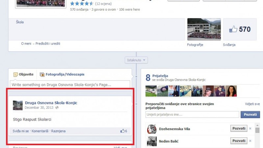The width and height of the screenshot is (263, 148).
Task: Click the 3 govore o ovom text
Action: (x=104, y=10)
